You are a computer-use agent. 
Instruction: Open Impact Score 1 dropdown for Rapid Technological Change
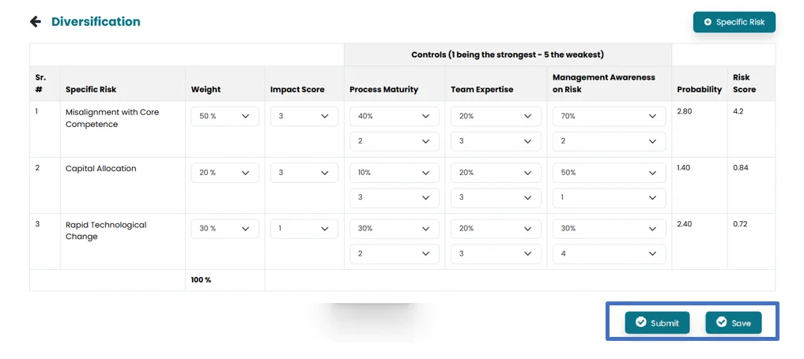(304, 228)
